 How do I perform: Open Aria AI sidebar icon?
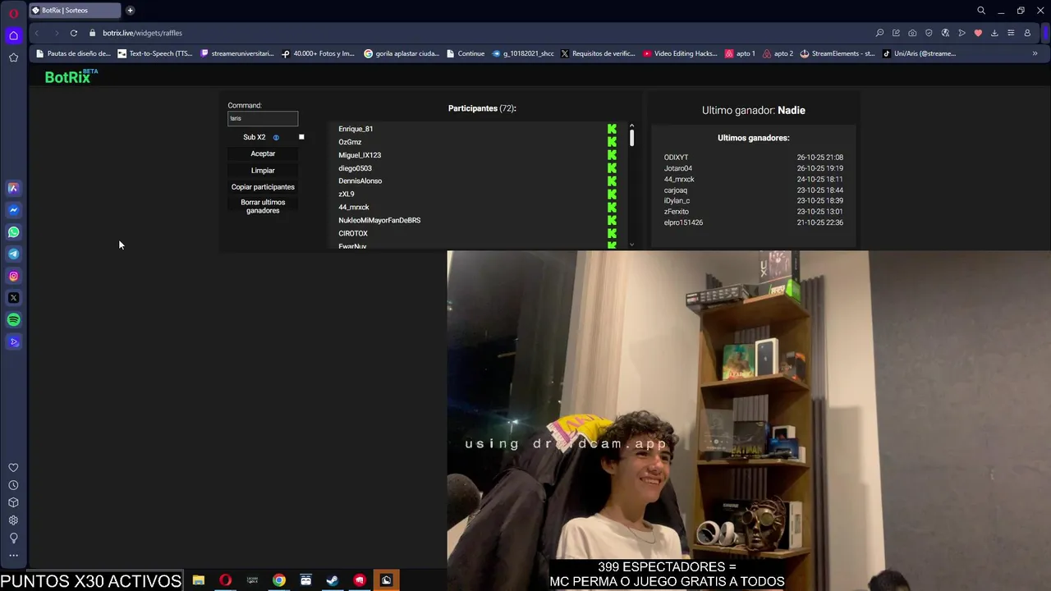(13, 188)
